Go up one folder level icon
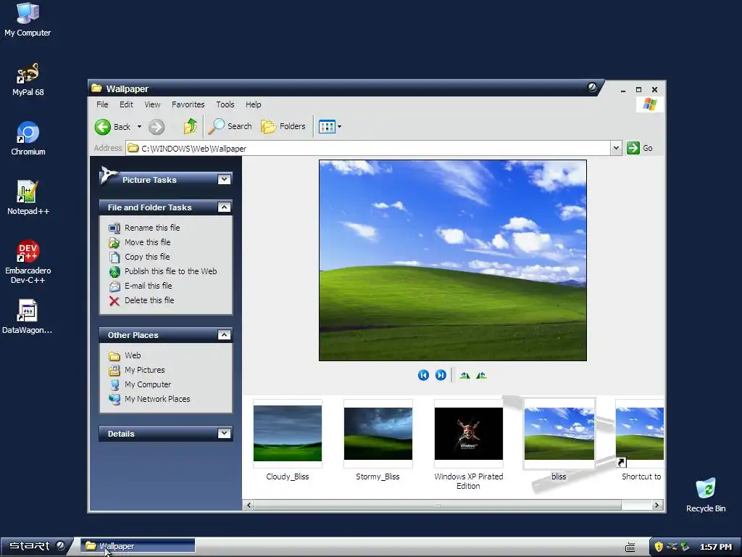The width and height of the screenshot is (742, 557). (191, 126)
